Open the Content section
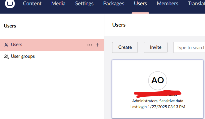 coord(32,3)
